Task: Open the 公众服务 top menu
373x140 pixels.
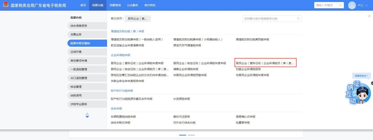Action: click(x=132, y=5)
